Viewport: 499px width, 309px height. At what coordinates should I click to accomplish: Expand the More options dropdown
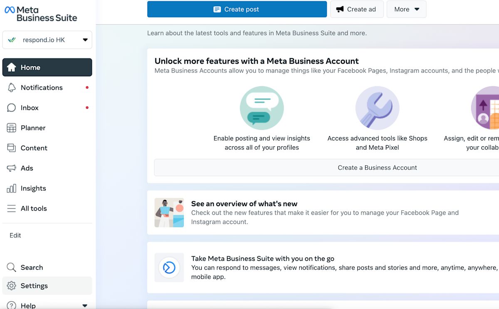coord(406,9)
